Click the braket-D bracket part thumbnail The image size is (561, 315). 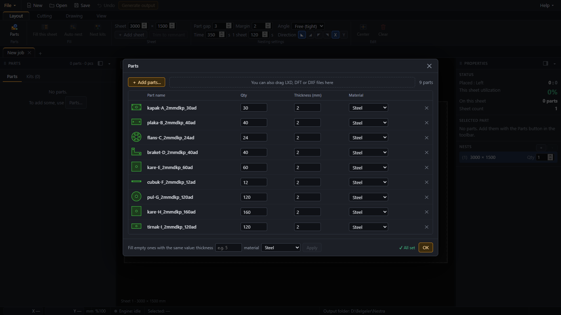(136, 152)
